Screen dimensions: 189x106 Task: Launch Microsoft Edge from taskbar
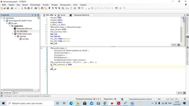pyautogui.click(x=71, y=103)
